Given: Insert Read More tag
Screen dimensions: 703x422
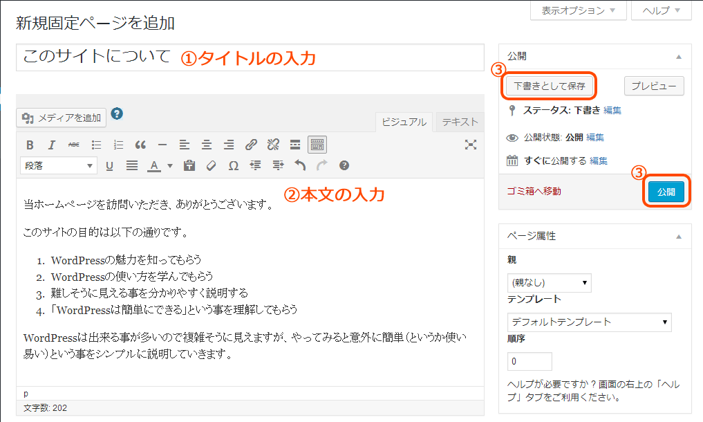Looking at the screenshot, I should coord(295,145).
